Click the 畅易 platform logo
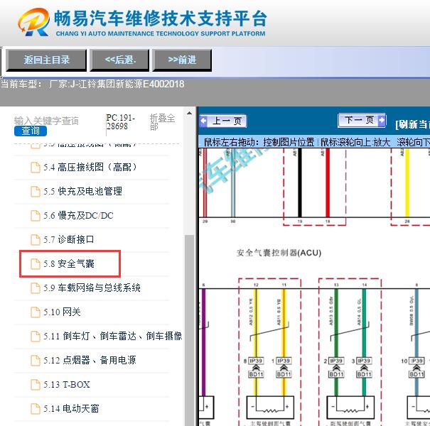 [x=33, y=22]
